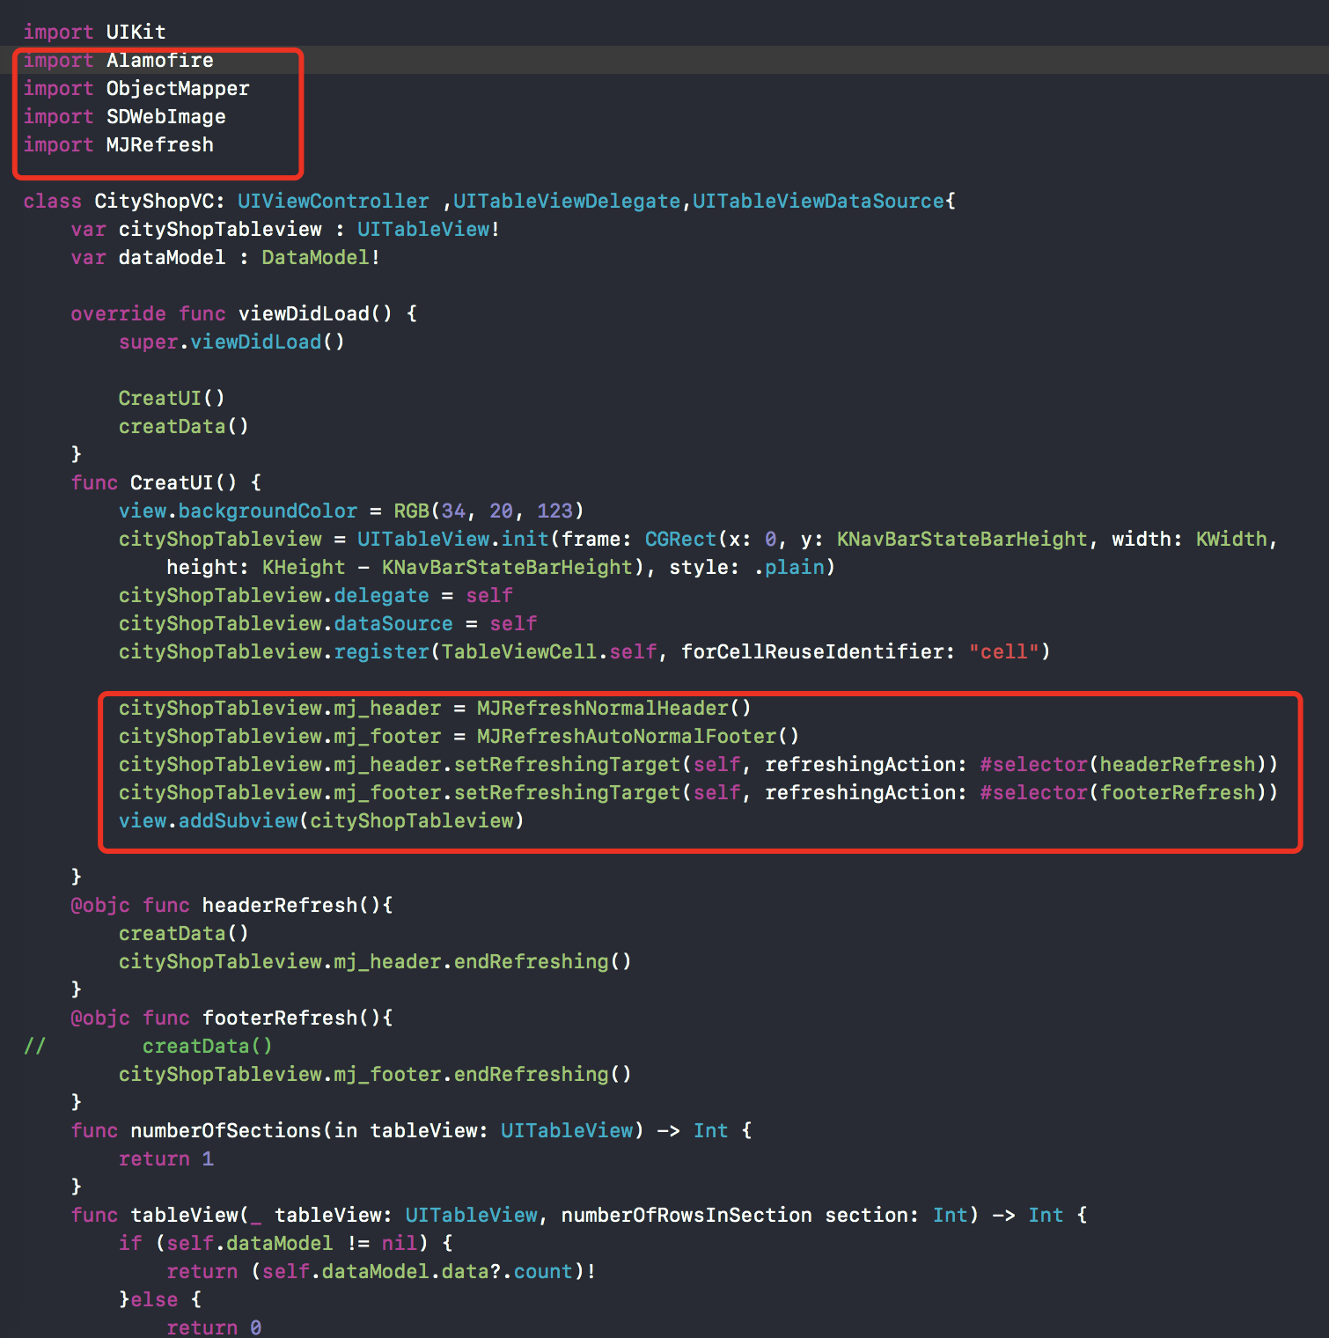1329x1338 pixels.
Task: Click 'numberOfSections' function name
Action: (x=225, y=1131)
